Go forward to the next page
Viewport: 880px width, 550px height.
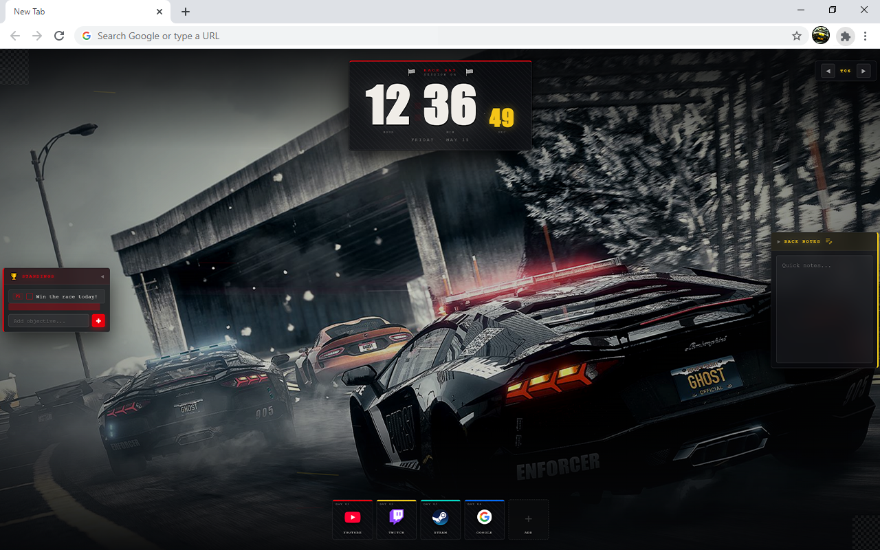(37, 36)
